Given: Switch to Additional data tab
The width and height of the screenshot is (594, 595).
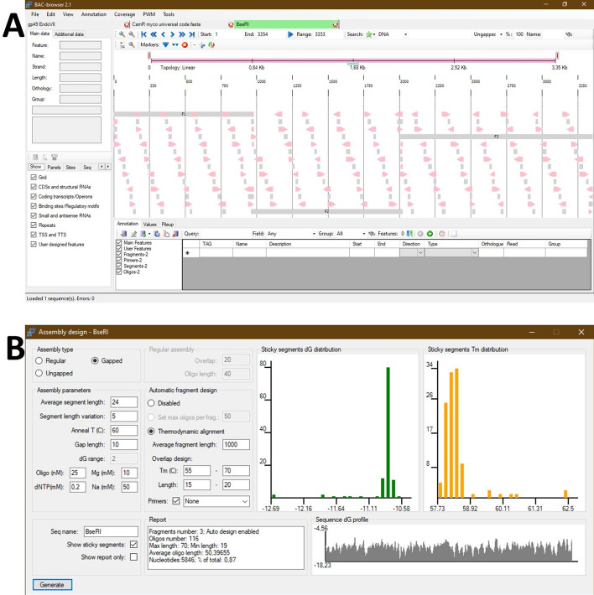Looking at the screenshot, I should point(69,34).
